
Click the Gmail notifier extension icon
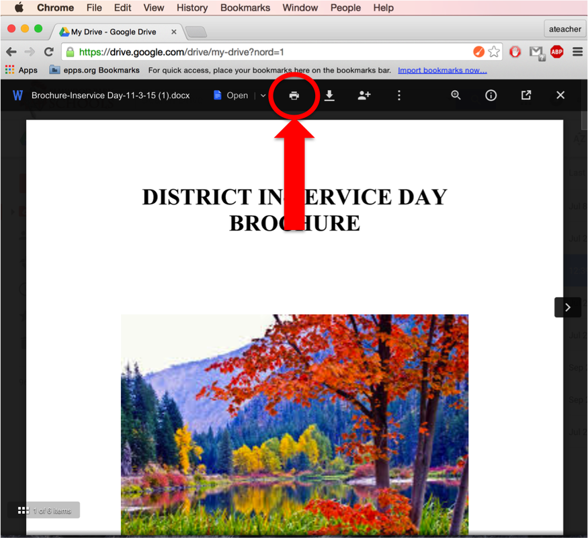click(536, 51)
